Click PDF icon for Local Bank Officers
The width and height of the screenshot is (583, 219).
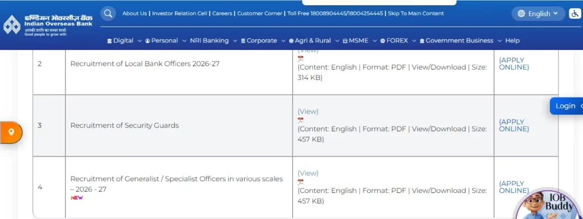(301, 58)
